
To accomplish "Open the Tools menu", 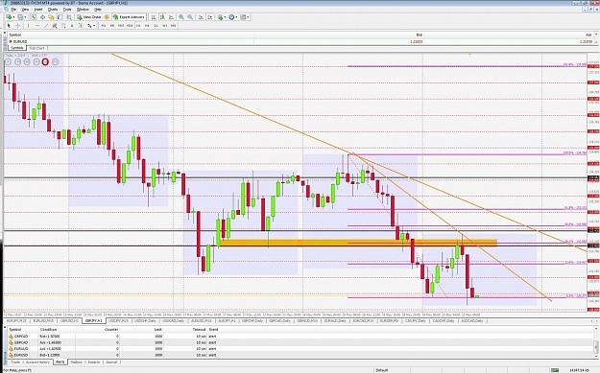I will [67, 10].
